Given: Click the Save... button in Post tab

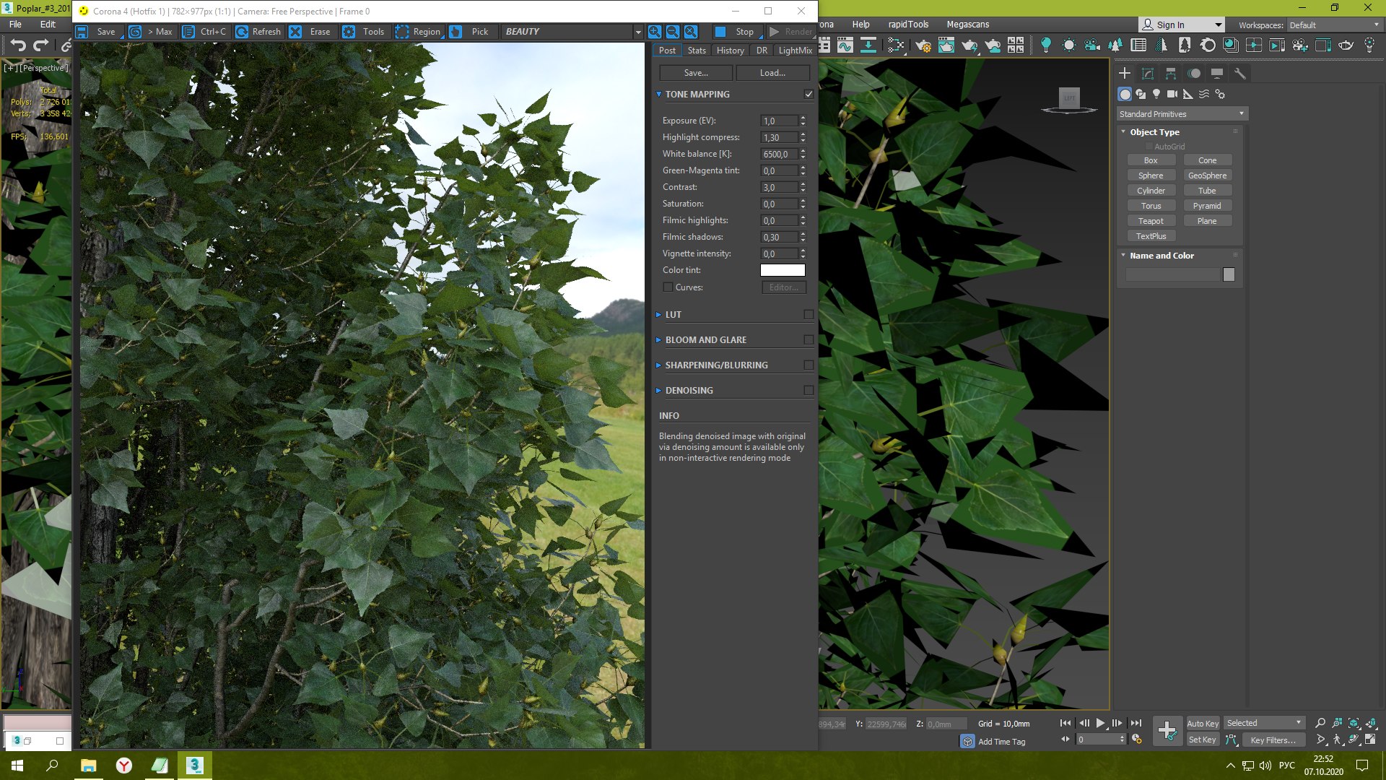Looking at the screenshot, I should [x=696, y=73].
